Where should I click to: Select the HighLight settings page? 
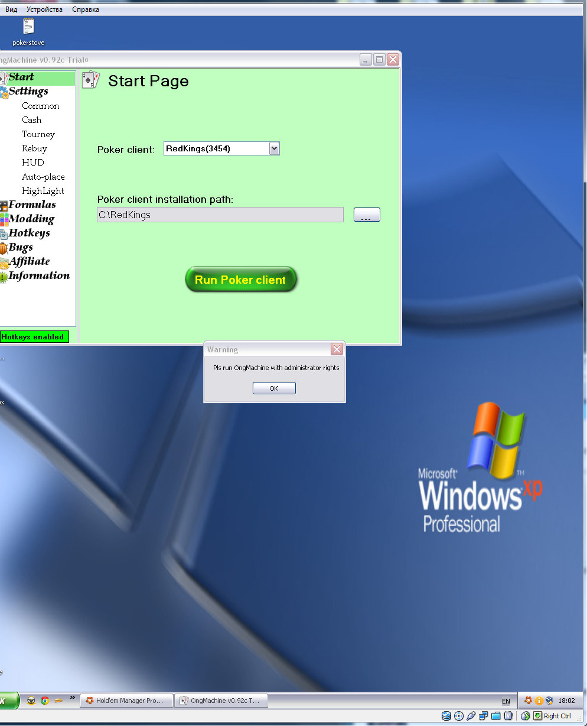coord(43,191)
